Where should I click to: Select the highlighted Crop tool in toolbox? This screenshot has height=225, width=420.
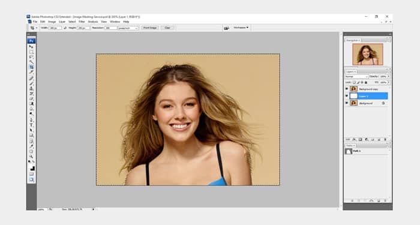pyautogui.click(x=31, y=67)
